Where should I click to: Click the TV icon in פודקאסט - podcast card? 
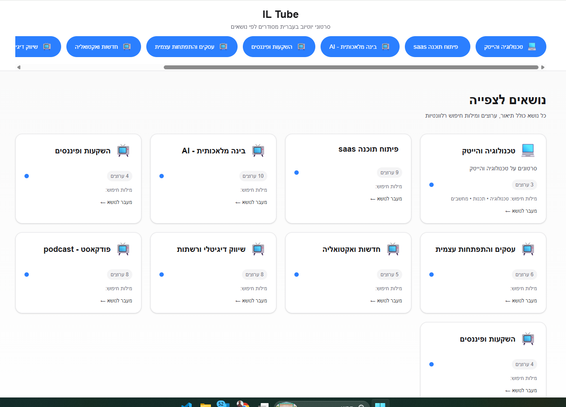(123, 249)
